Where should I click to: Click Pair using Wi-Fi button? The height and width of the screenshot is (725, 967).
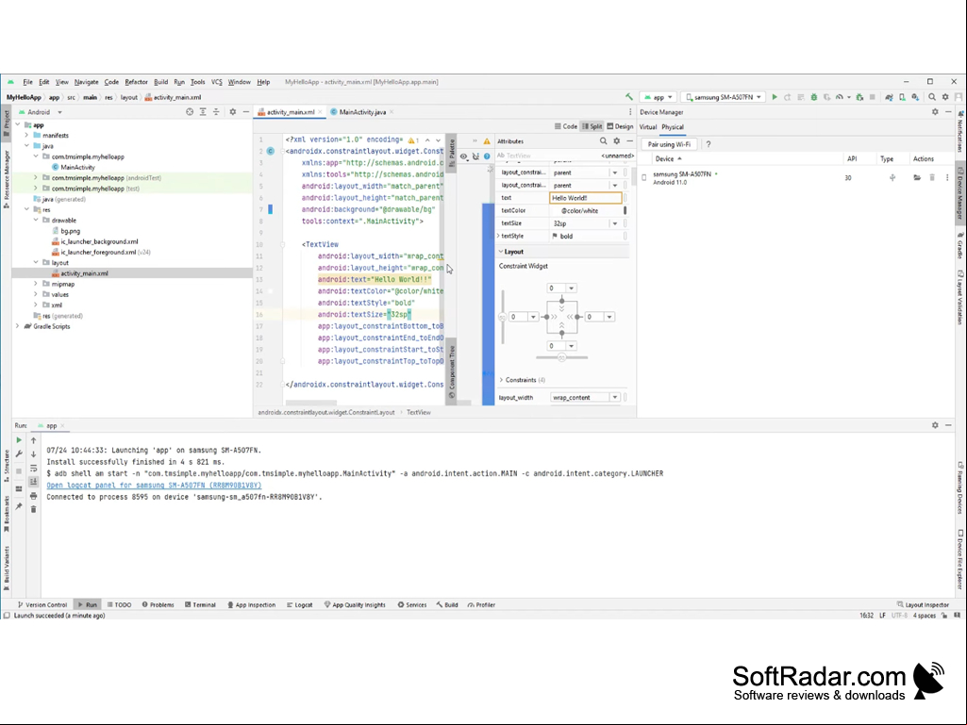[669, 144]
